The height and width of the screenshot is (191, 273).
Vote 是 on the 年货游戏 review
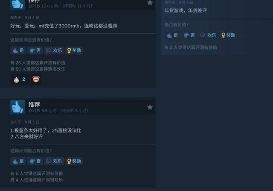[x=172, y=35]
